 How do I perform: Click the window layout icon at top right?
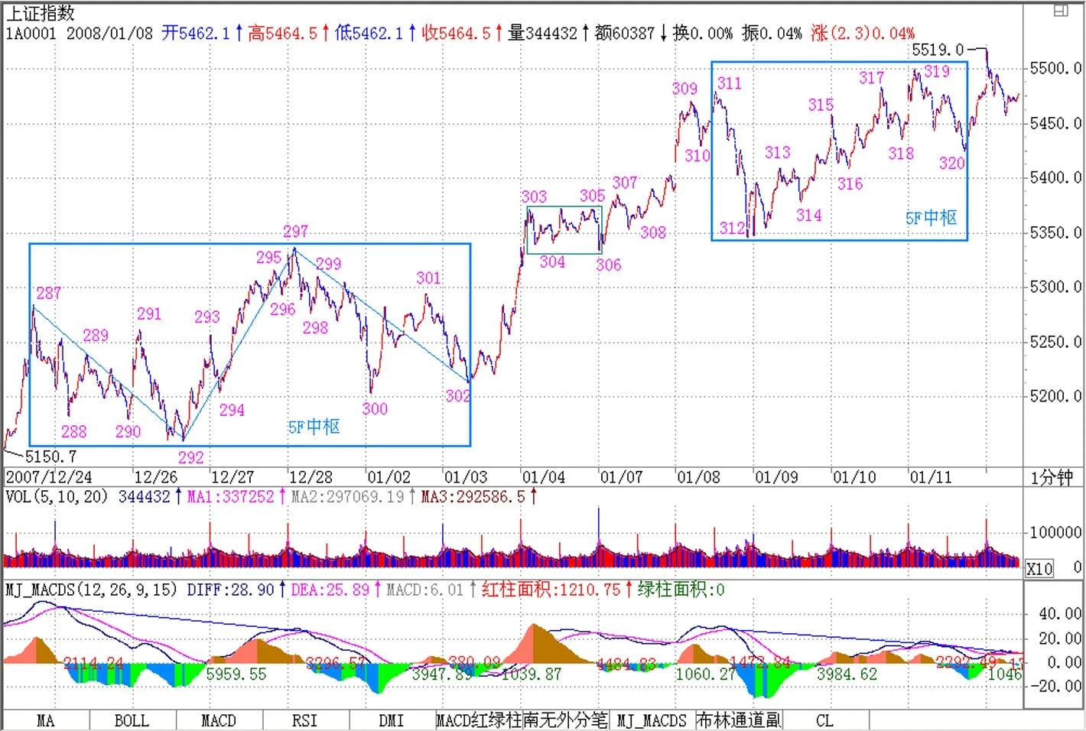point(1061,11)
